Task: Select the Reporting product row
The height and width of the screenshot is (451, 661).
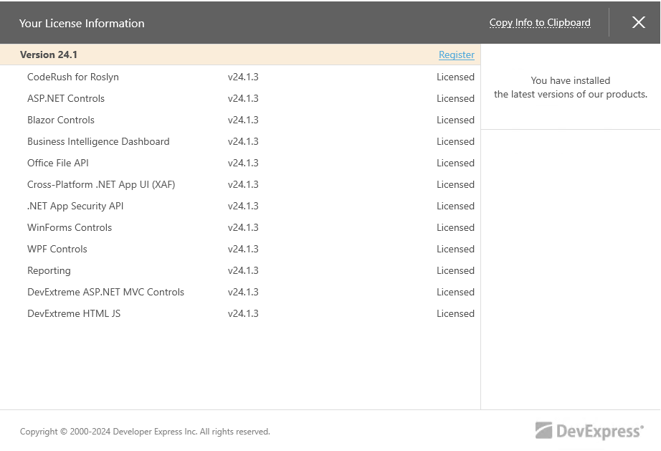Action: click(x=240, y=270)
